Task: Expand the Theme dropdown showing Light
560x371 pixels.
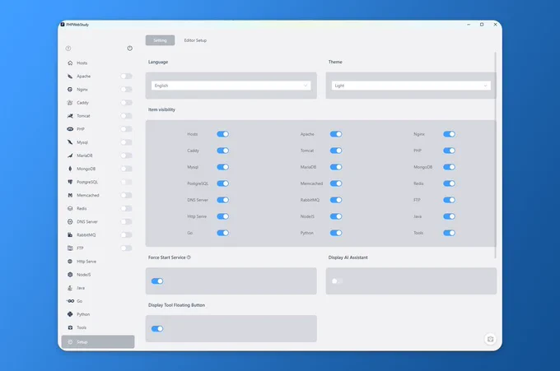Action: (x=411, y=86)
